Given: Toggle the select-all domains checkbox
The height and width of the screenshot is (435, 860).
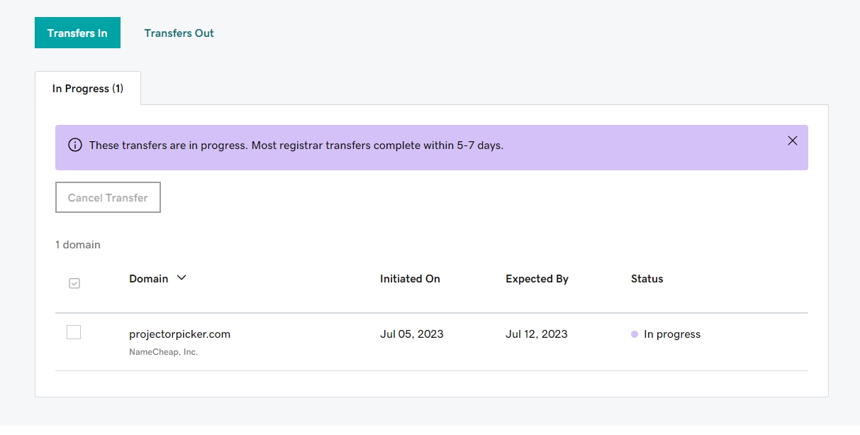Looking at the screenshot, I should (x=74, y=283).
